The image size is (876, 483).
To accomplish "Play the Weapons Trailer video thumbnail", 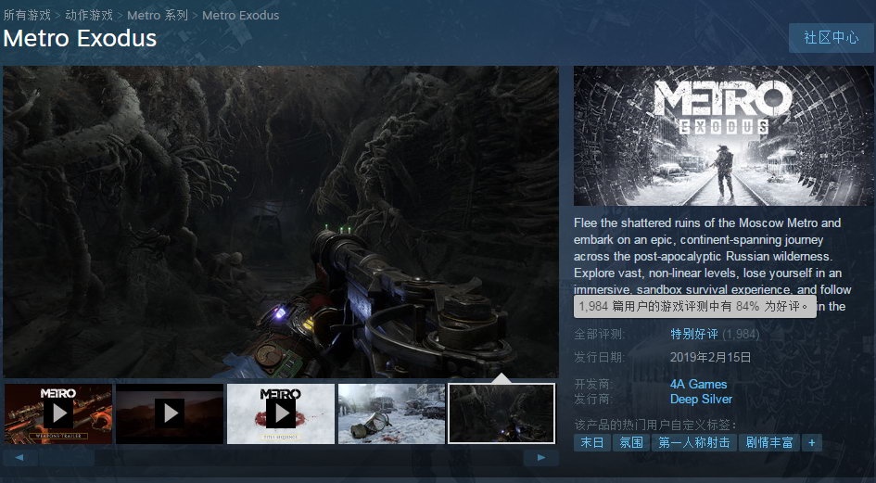I will (57, 413).
